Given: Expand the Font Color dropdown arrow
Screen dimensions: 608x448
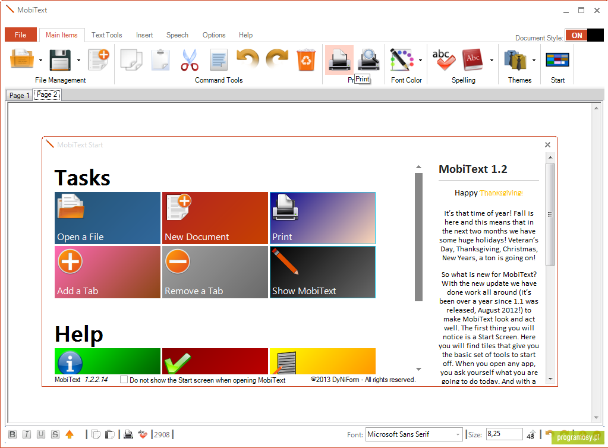Looking at the screenshot, I should tap(420, 60).
